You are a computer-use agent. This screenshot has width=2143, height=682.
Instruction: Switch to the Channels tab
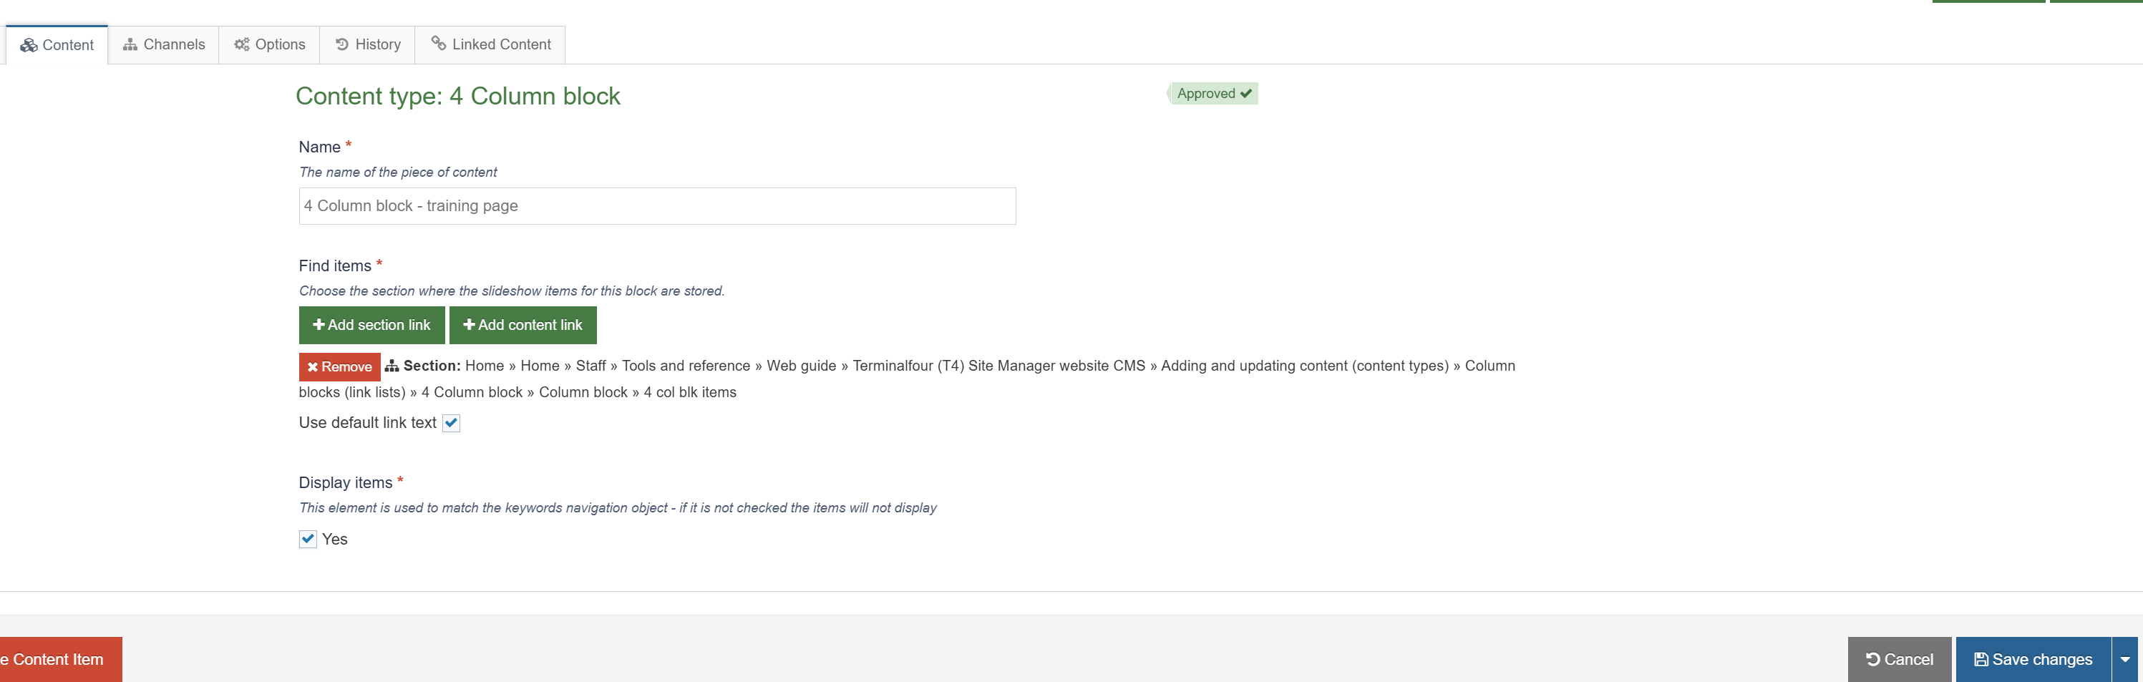pos(164,45)
